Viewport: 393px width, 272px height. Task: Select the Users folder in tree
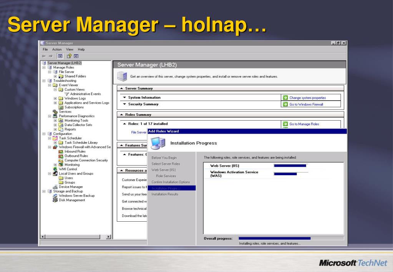tap(69, 178)
